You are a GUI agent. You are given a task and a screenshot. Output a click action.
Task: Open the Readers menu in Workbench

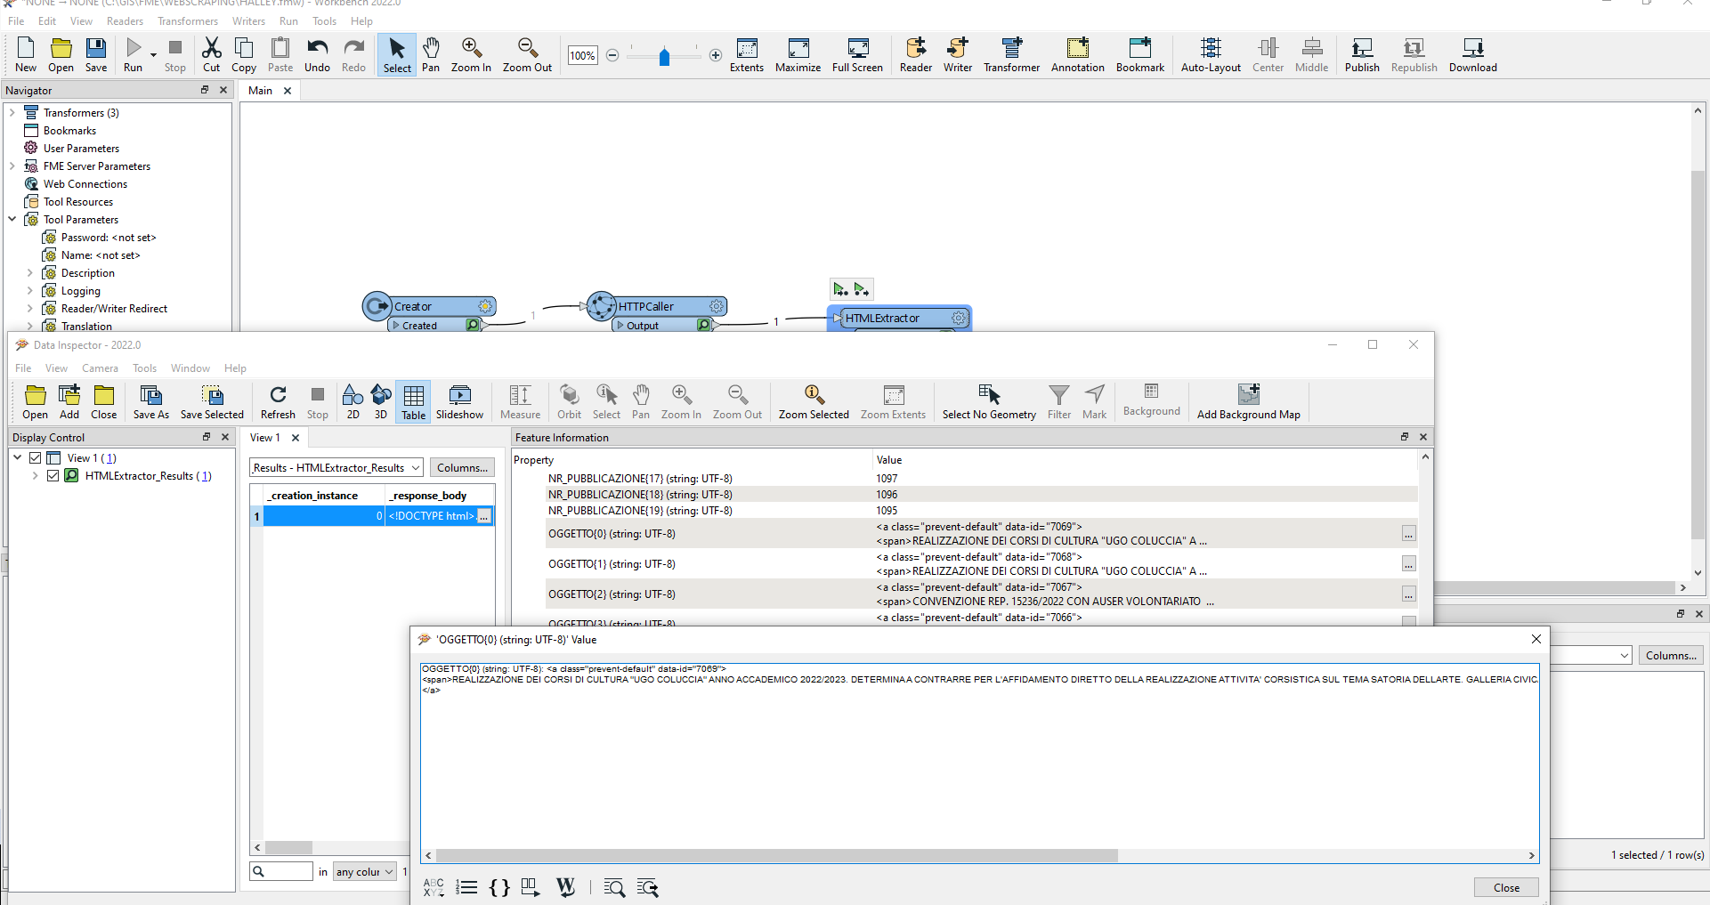[x=125, y=20]
